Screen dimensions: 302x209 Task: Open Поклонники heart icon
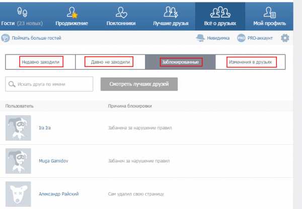click(121, 12)
